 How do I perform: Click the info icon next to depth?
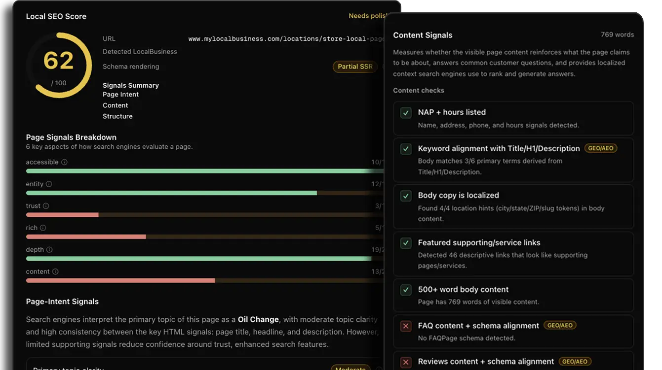pyautogui.click(x=49, y=250)
